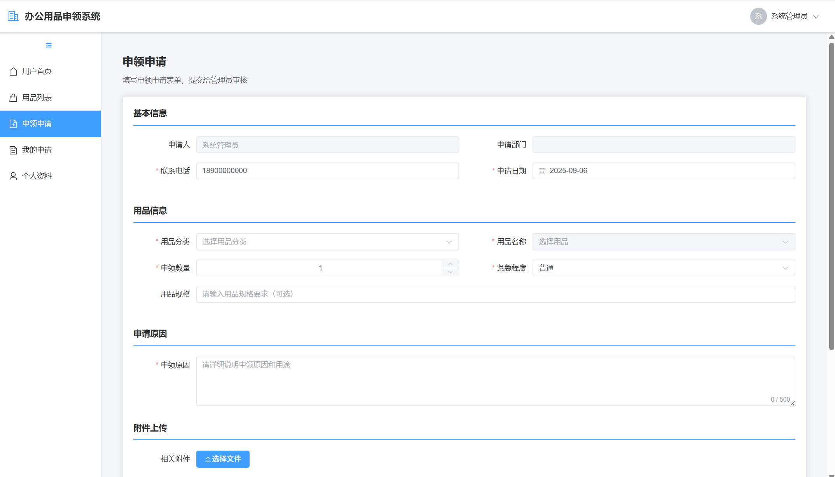Decrease 申领数量 with the down arrow
Viewport: 835px width, 477px height.
(x=450, y=272)
